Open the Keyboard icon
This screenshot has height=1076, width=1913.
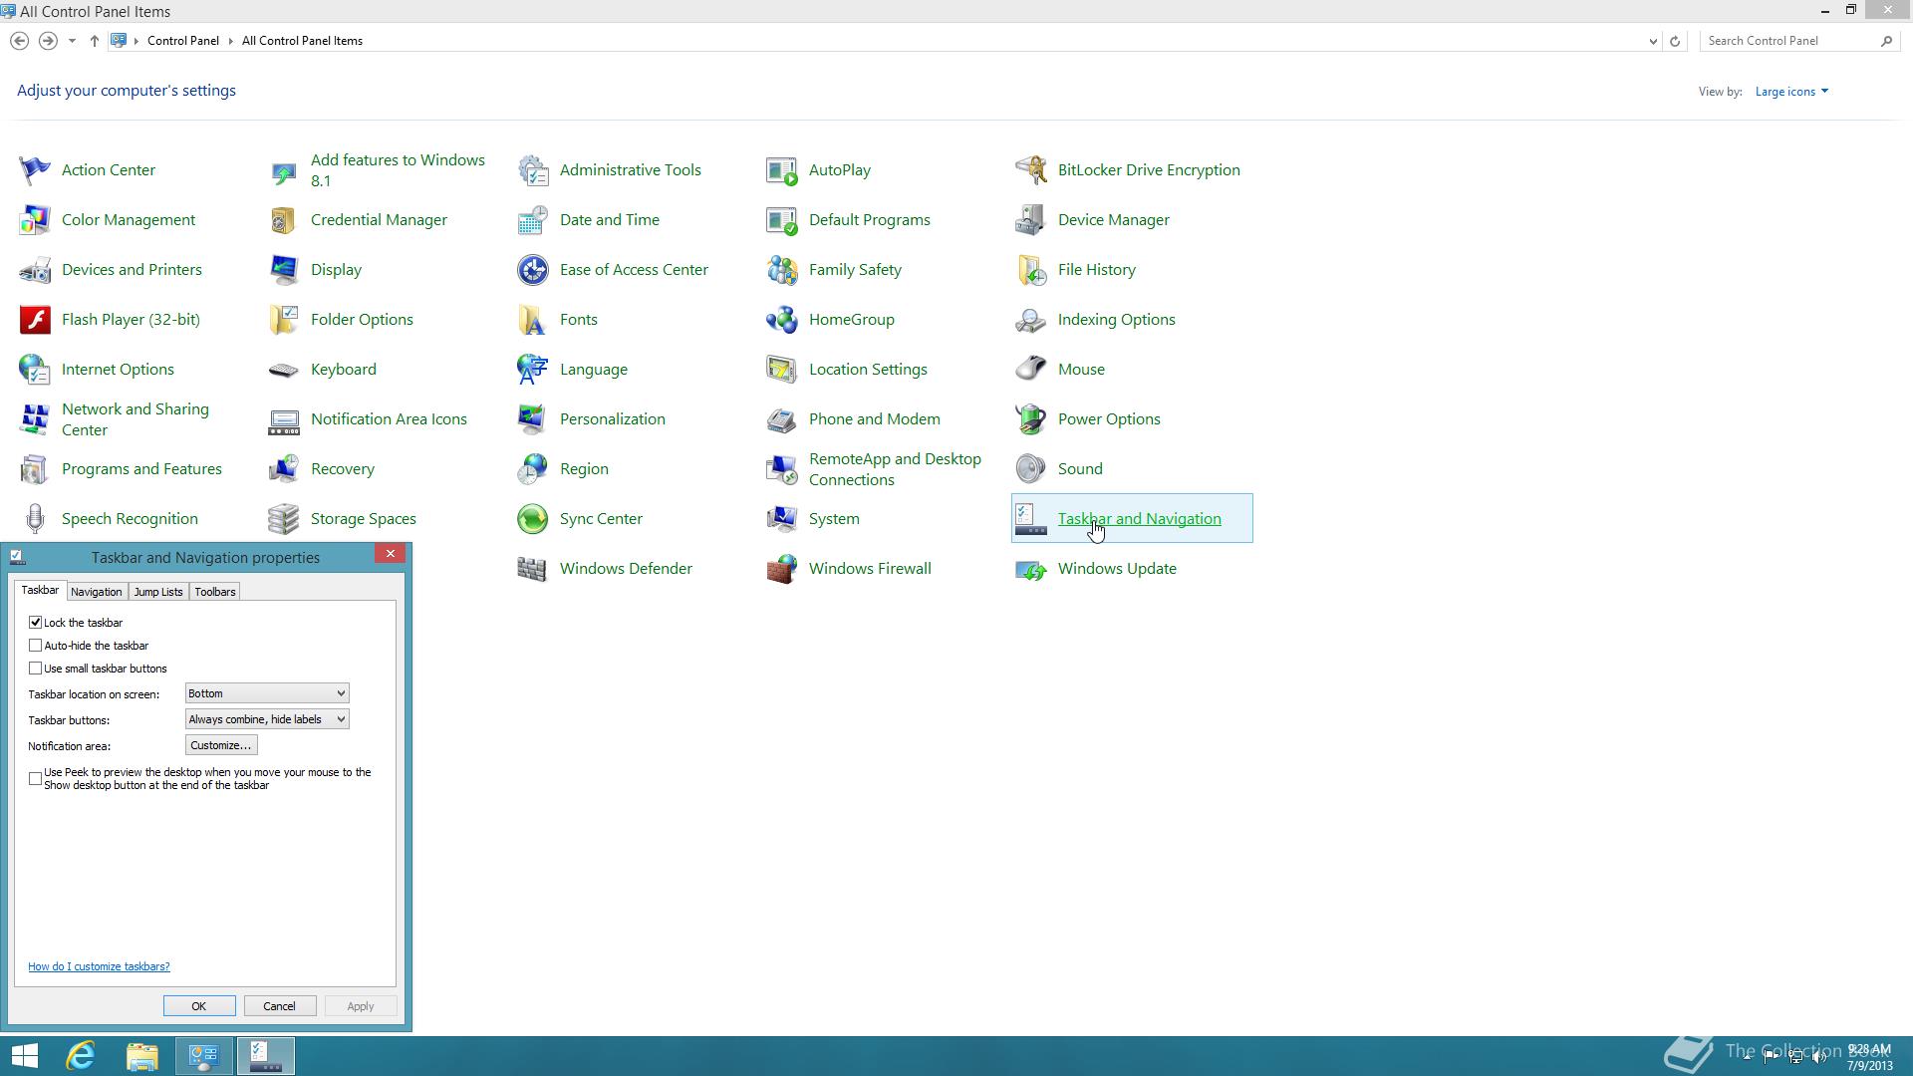284,370
